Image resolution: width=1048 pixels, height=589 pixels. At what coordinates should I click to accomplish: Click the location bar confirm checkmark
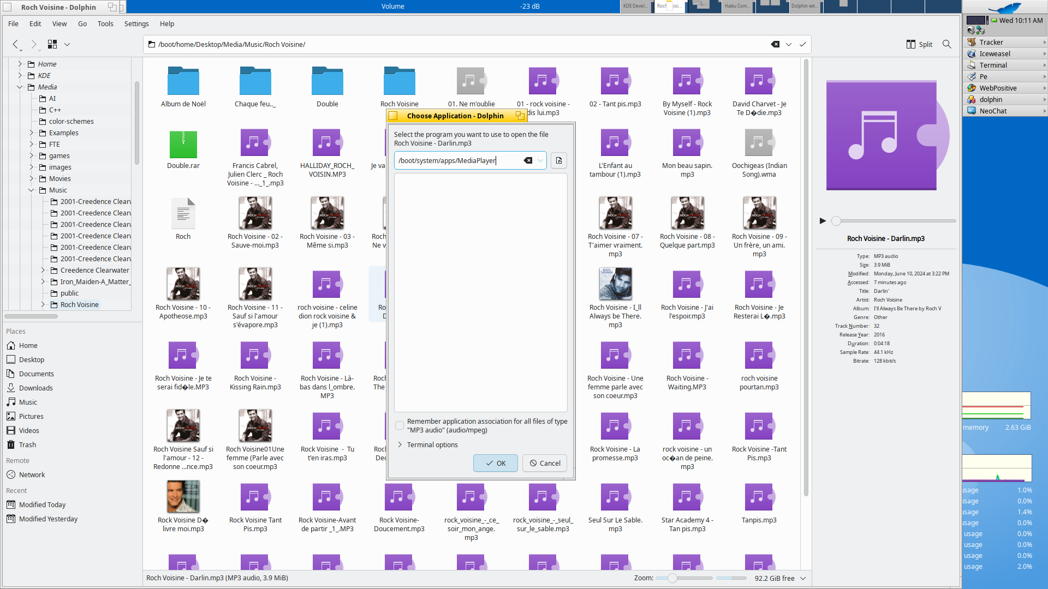802,44
